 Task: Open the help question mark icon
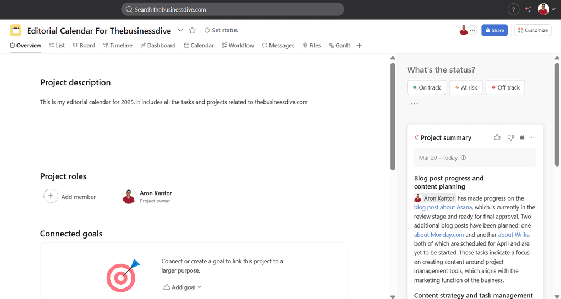tap(513, 10)
